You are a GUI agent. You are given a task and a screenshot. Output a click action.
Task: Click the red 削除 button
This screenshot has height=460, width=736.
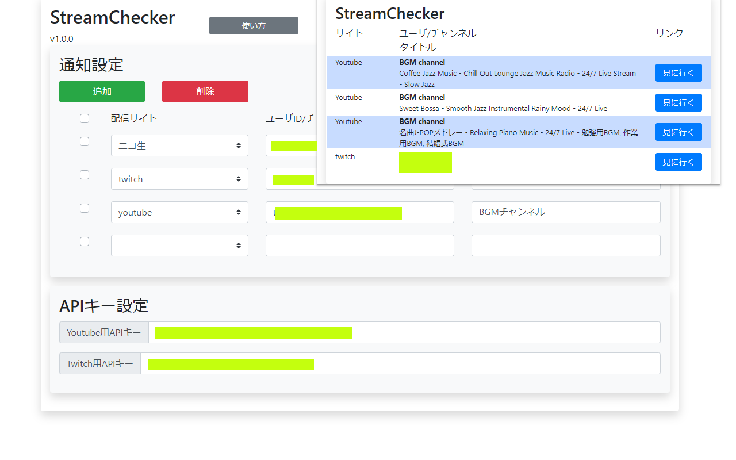click(205, 91)
